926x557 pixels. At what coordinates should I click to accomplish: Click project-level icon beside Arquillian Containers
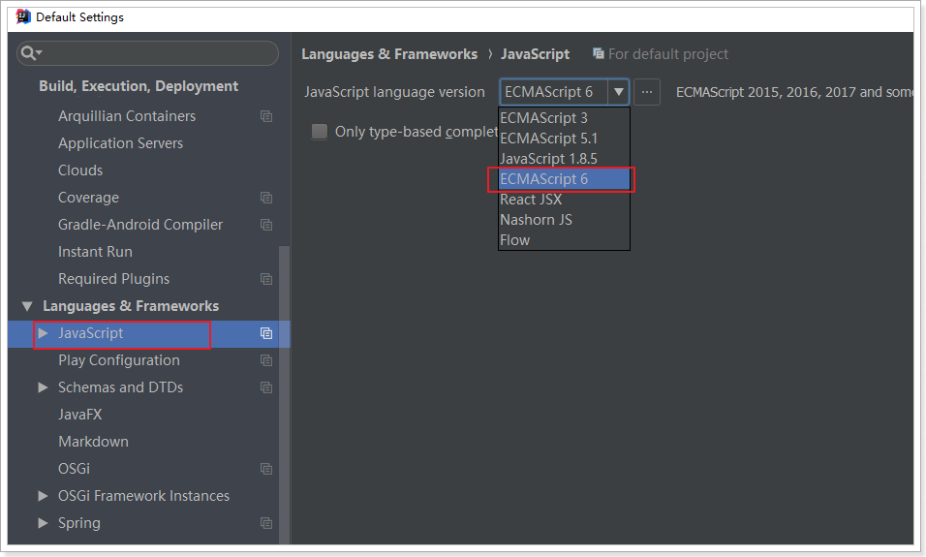[266, 116]
